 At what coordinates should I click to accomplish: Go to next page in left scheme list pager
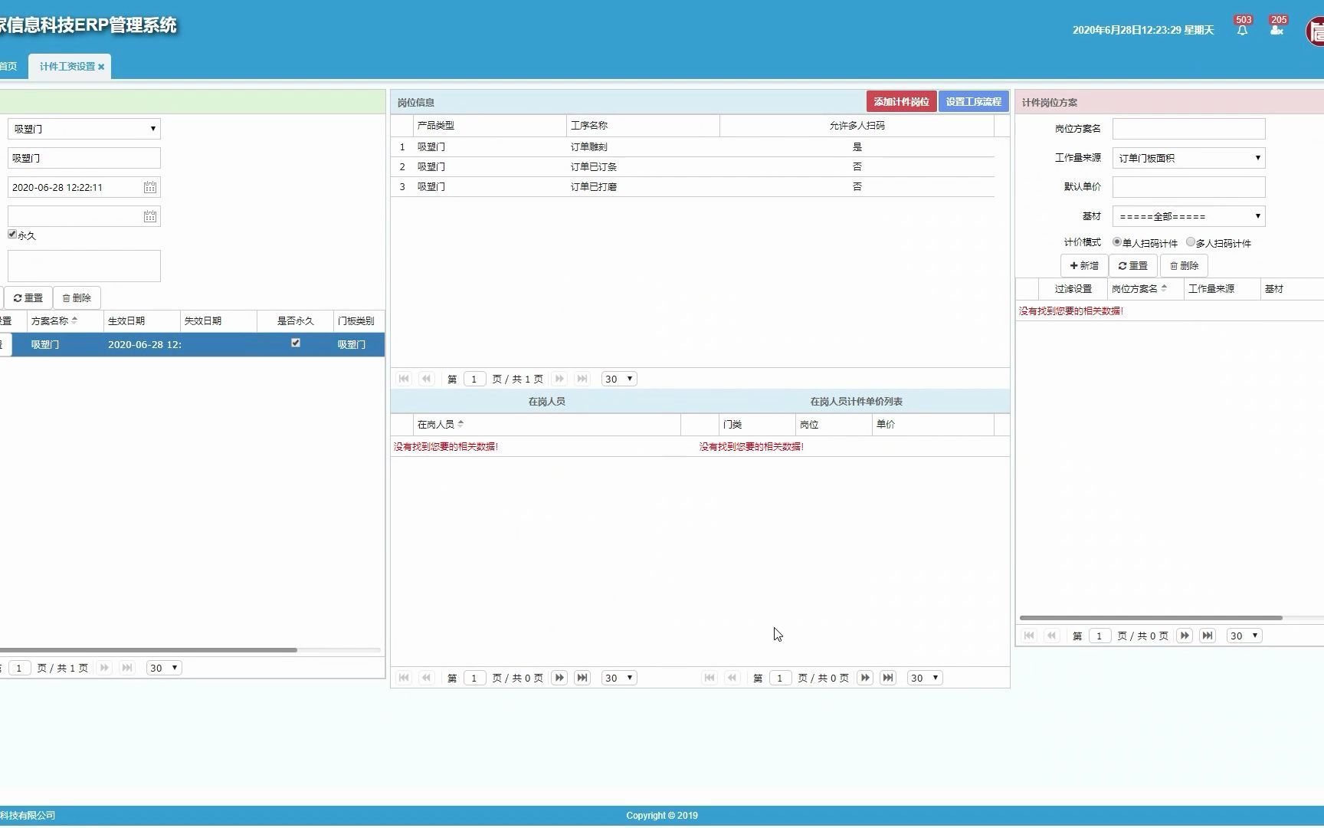coord(104,668)
